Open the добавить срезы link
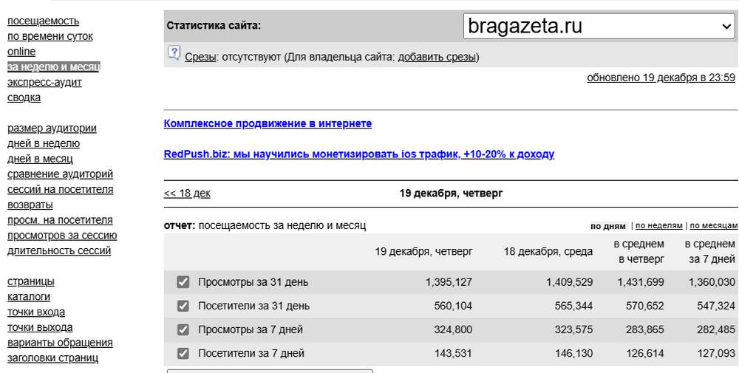Viewport: 739px width, 373px height. point(437,57)
